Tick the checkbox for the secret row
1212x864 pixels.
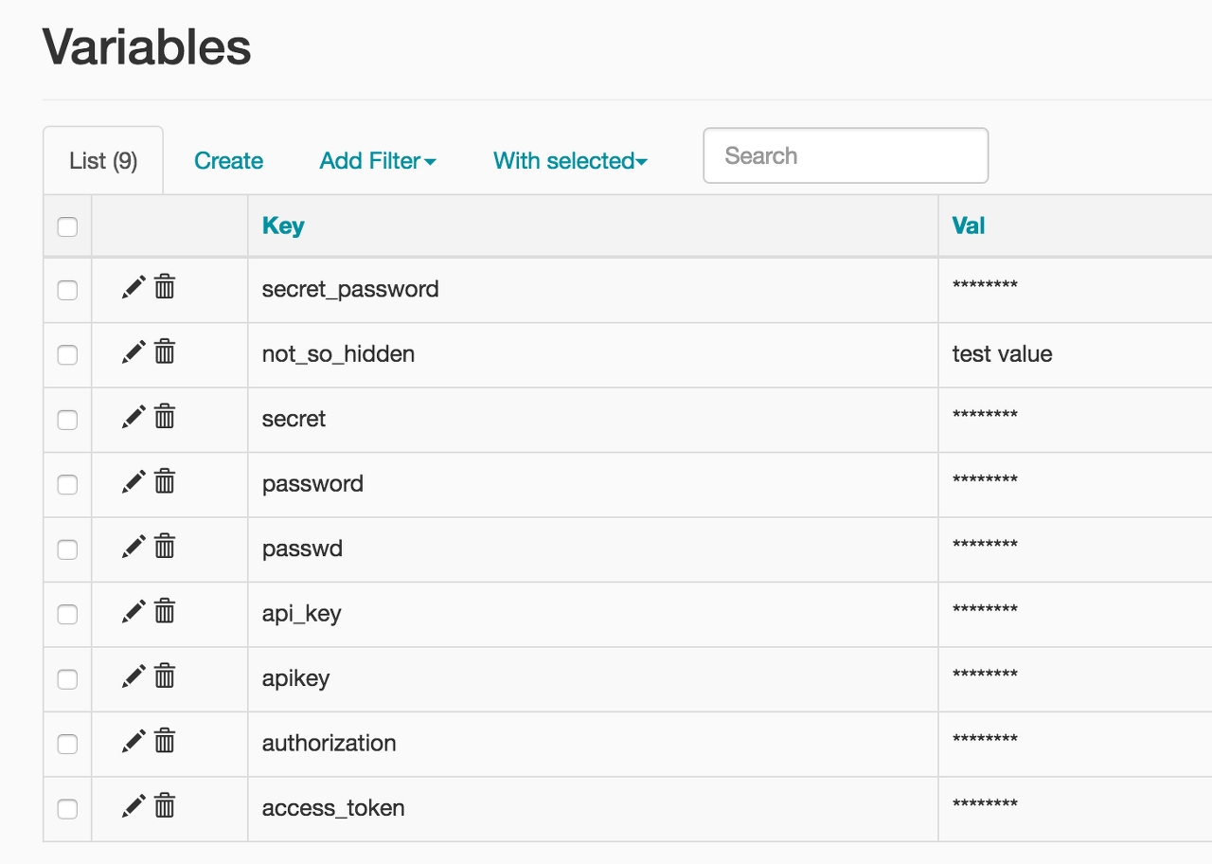[67, 420]
